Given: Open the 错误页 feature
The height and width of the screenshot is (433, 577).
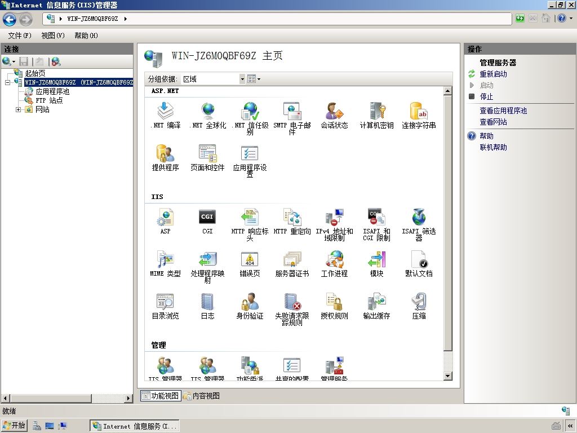Looking at the screenshot, I should click(250, 264).
